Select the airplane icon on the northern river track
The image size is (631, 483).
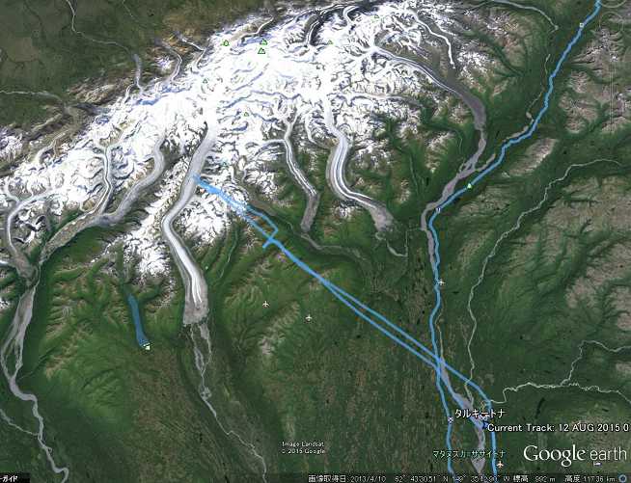pos(442,282)
